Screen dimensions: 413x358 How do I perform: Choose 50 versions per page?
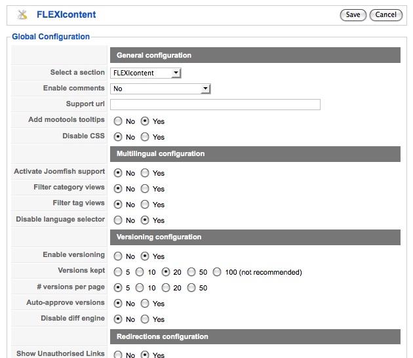pyautogui.click(x=191, y=288)
